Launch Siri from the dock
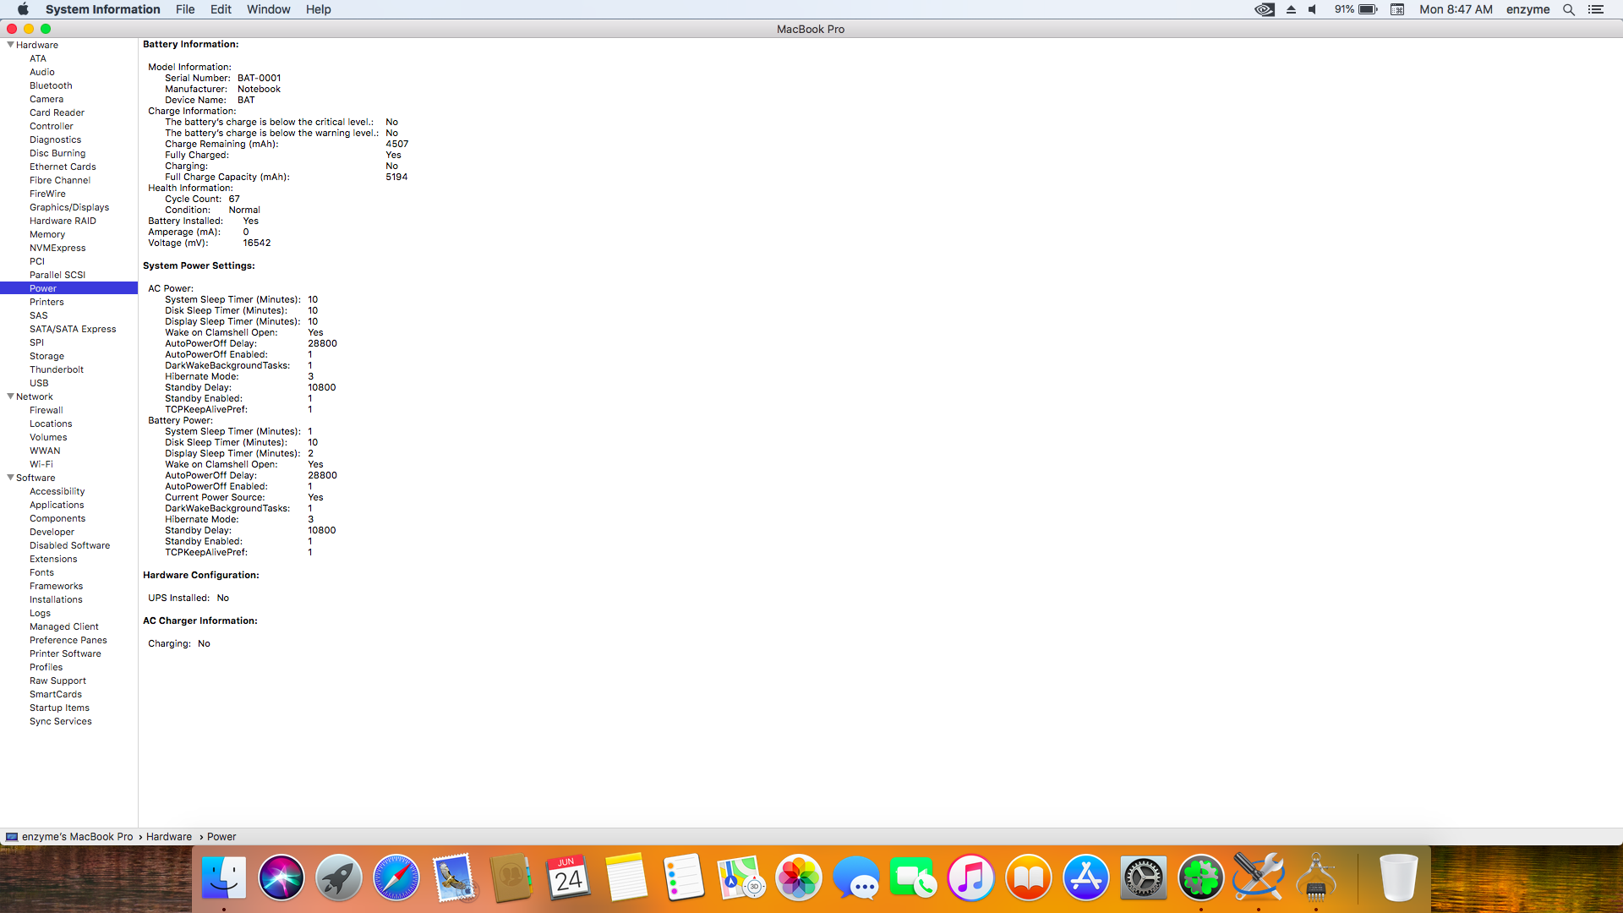The image size is (1623, 913). click(x=281, y=878)
